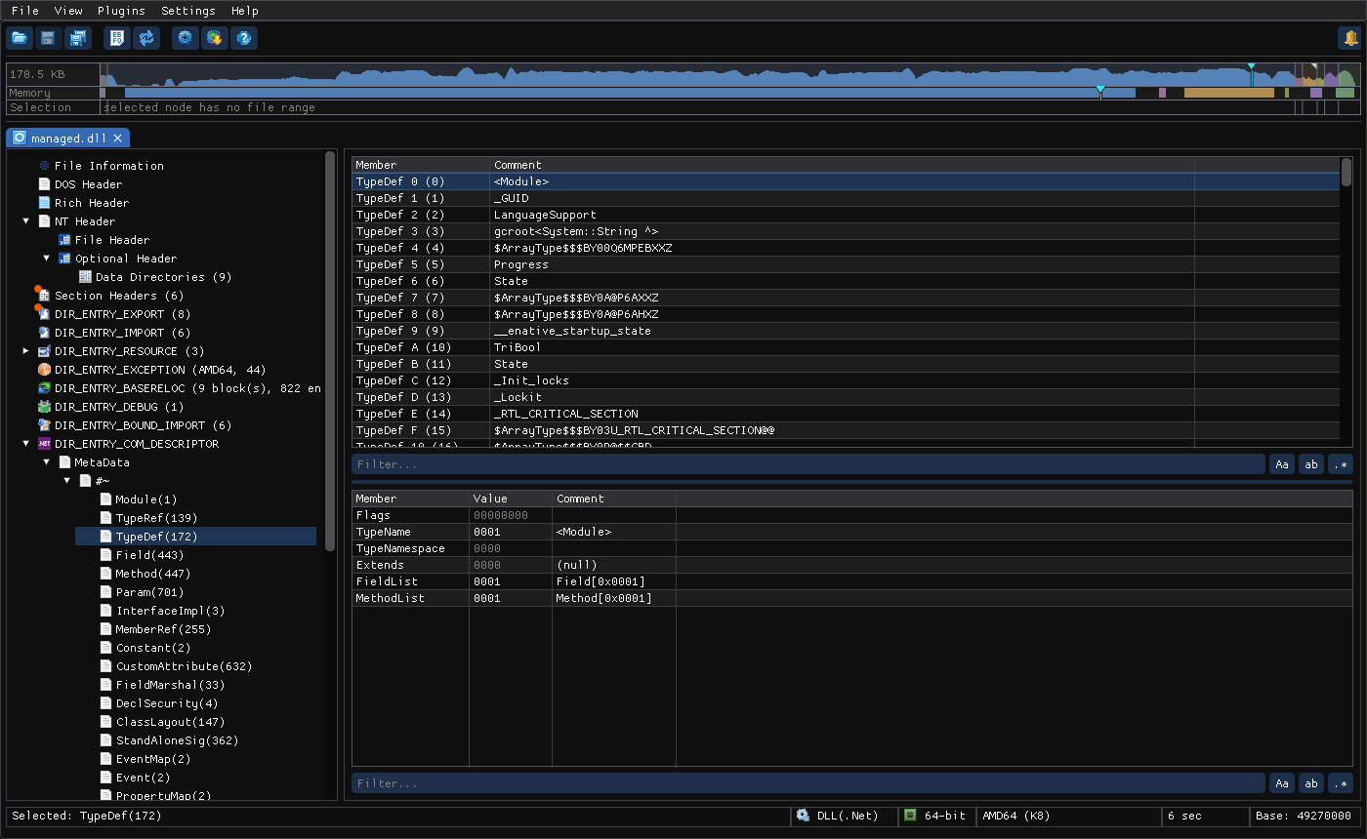This screenshot has width=1367, height=839.
Task: Toggle case-sensitive Aa on upper filter
Action: (x=1282, y=464)
